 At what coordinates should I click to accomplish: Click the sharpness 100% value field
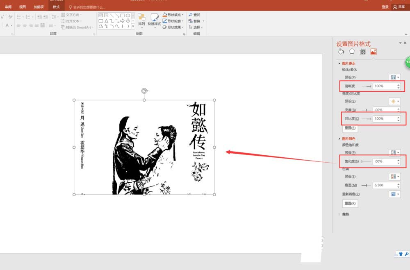coord(385,86)
